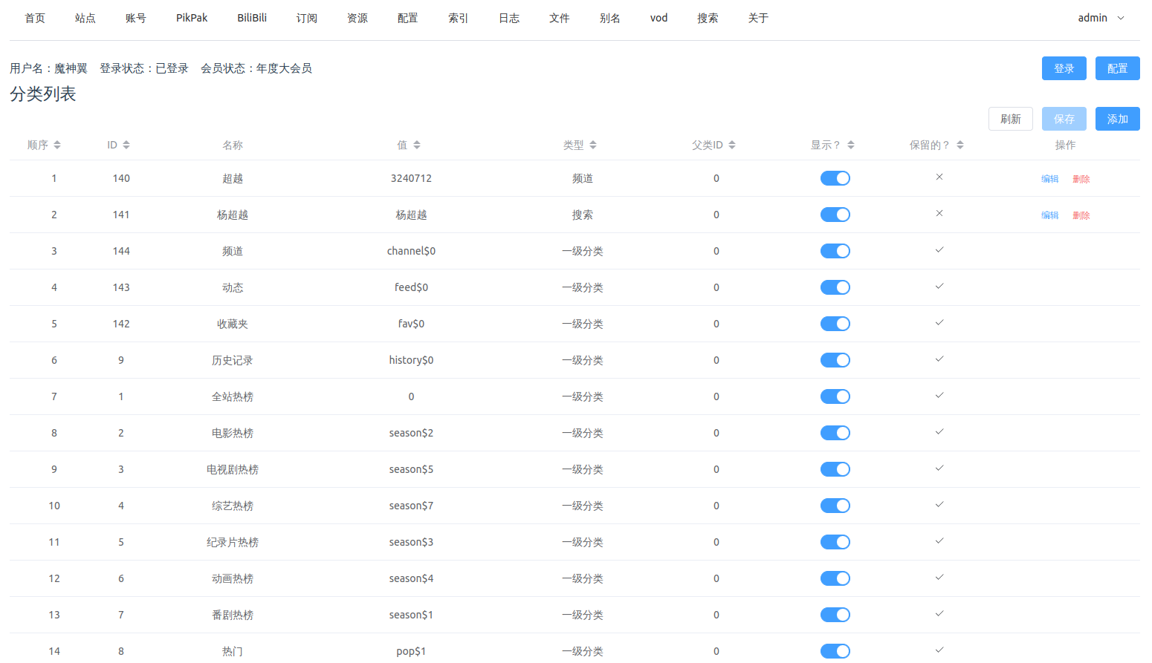Toggle display switch for 电视剧热榜 row

coord(835,469)
